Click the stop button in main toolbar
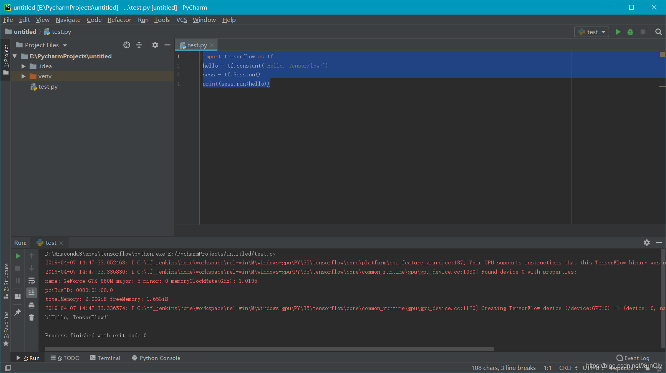The image size is (666, 373). [643, 32]
